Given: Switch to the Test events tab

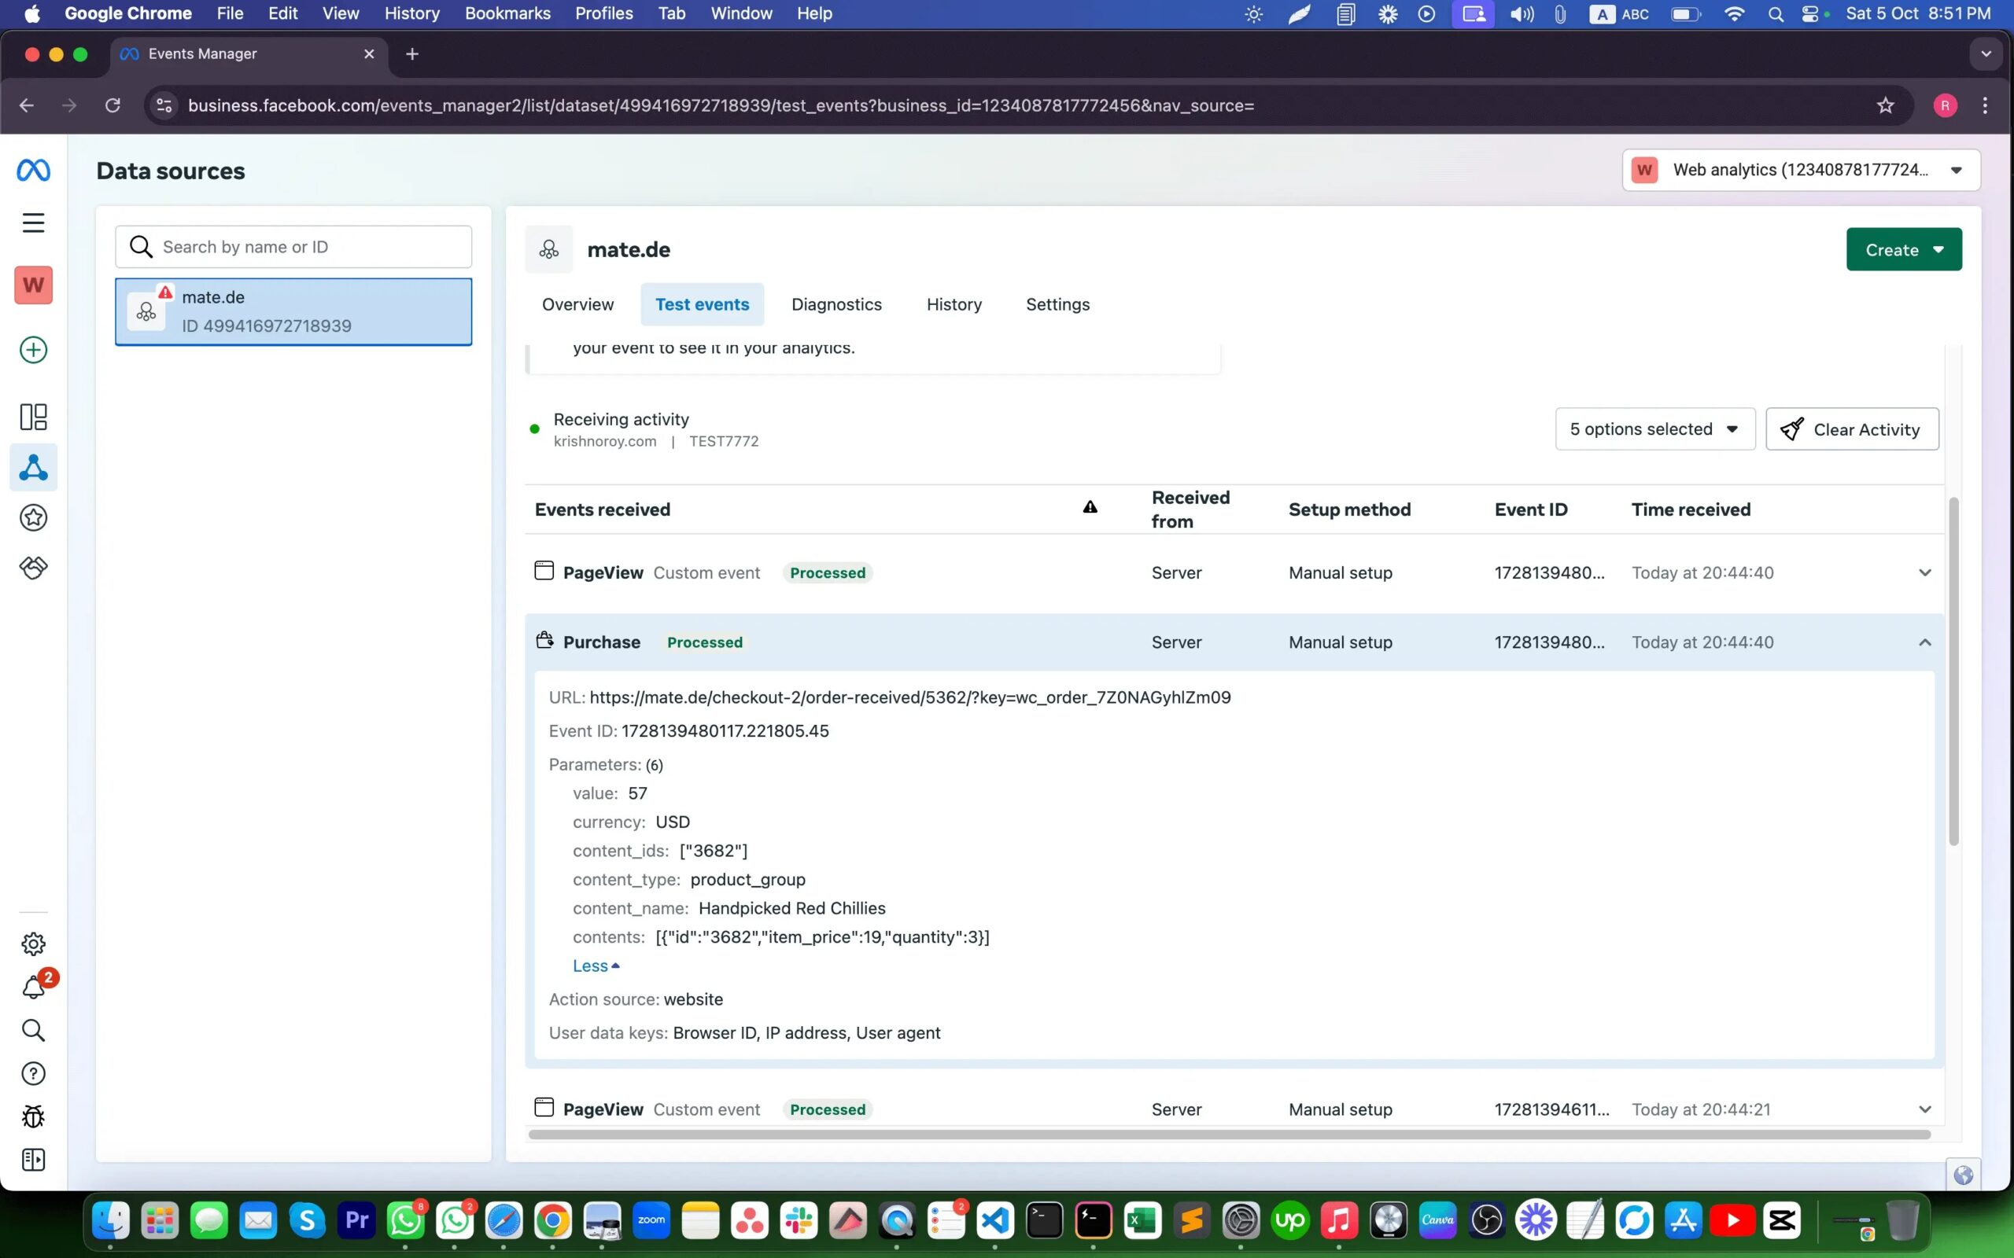Looking at the screenshot, I should pos(702,304).
